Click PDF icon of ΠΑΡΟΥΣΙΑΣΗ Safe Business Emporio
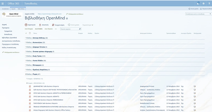212x112 pixels. pos(30,103)
